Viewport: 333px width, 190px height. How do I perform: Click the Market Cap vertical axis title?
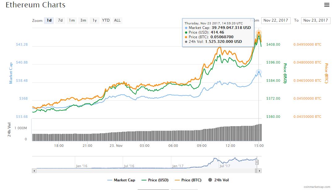point(11,73)
